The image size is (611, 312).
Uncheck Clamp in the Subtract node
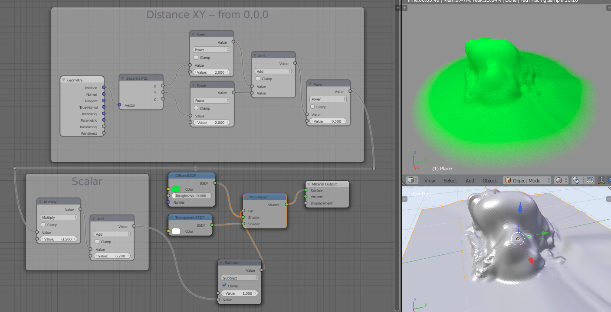tap(224, 286)
